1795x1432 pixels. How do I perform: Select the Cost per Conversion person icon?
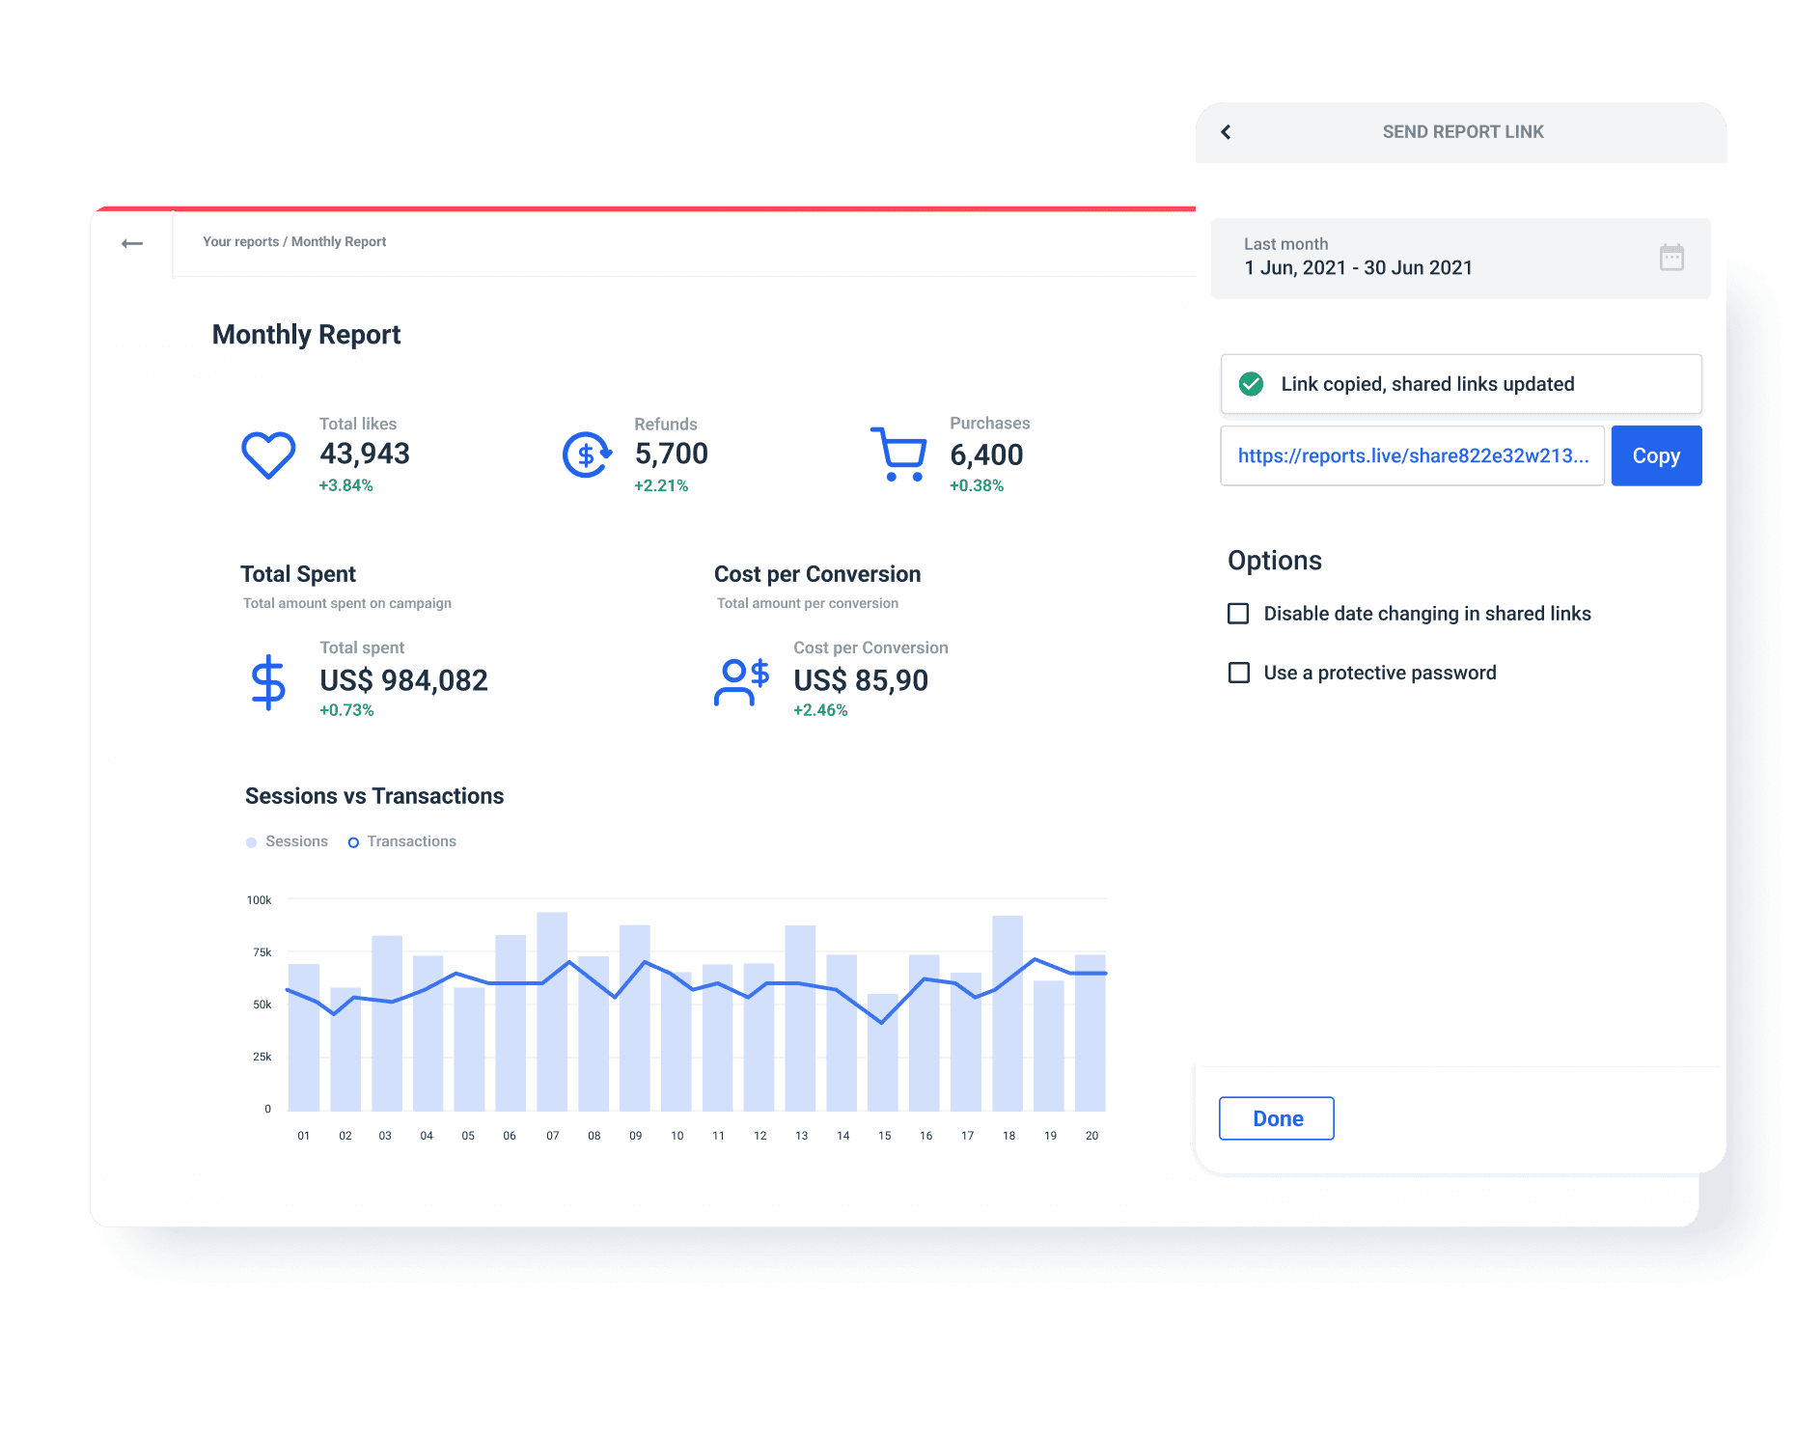coord(742,681)
